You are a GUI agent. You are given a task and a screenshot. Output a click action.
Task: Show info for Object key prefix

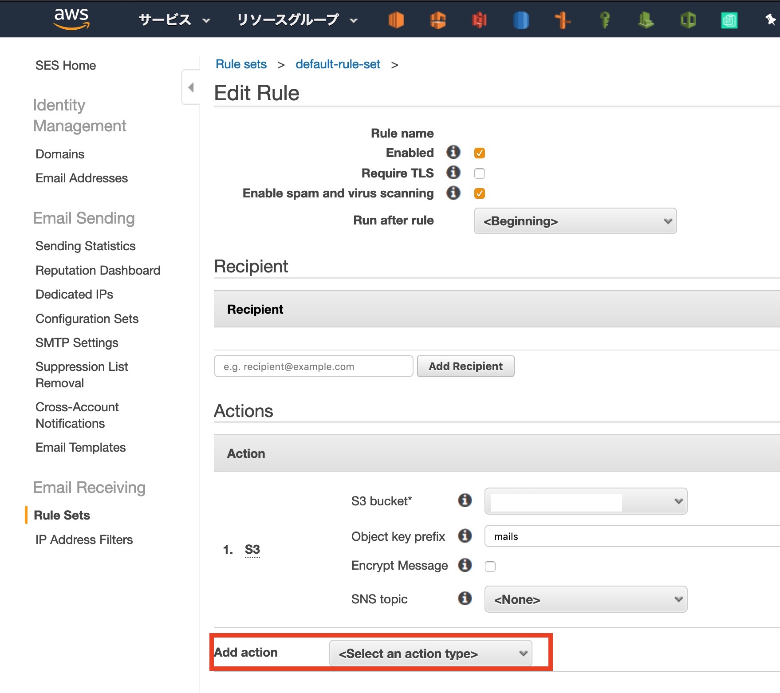click(465, 536)
